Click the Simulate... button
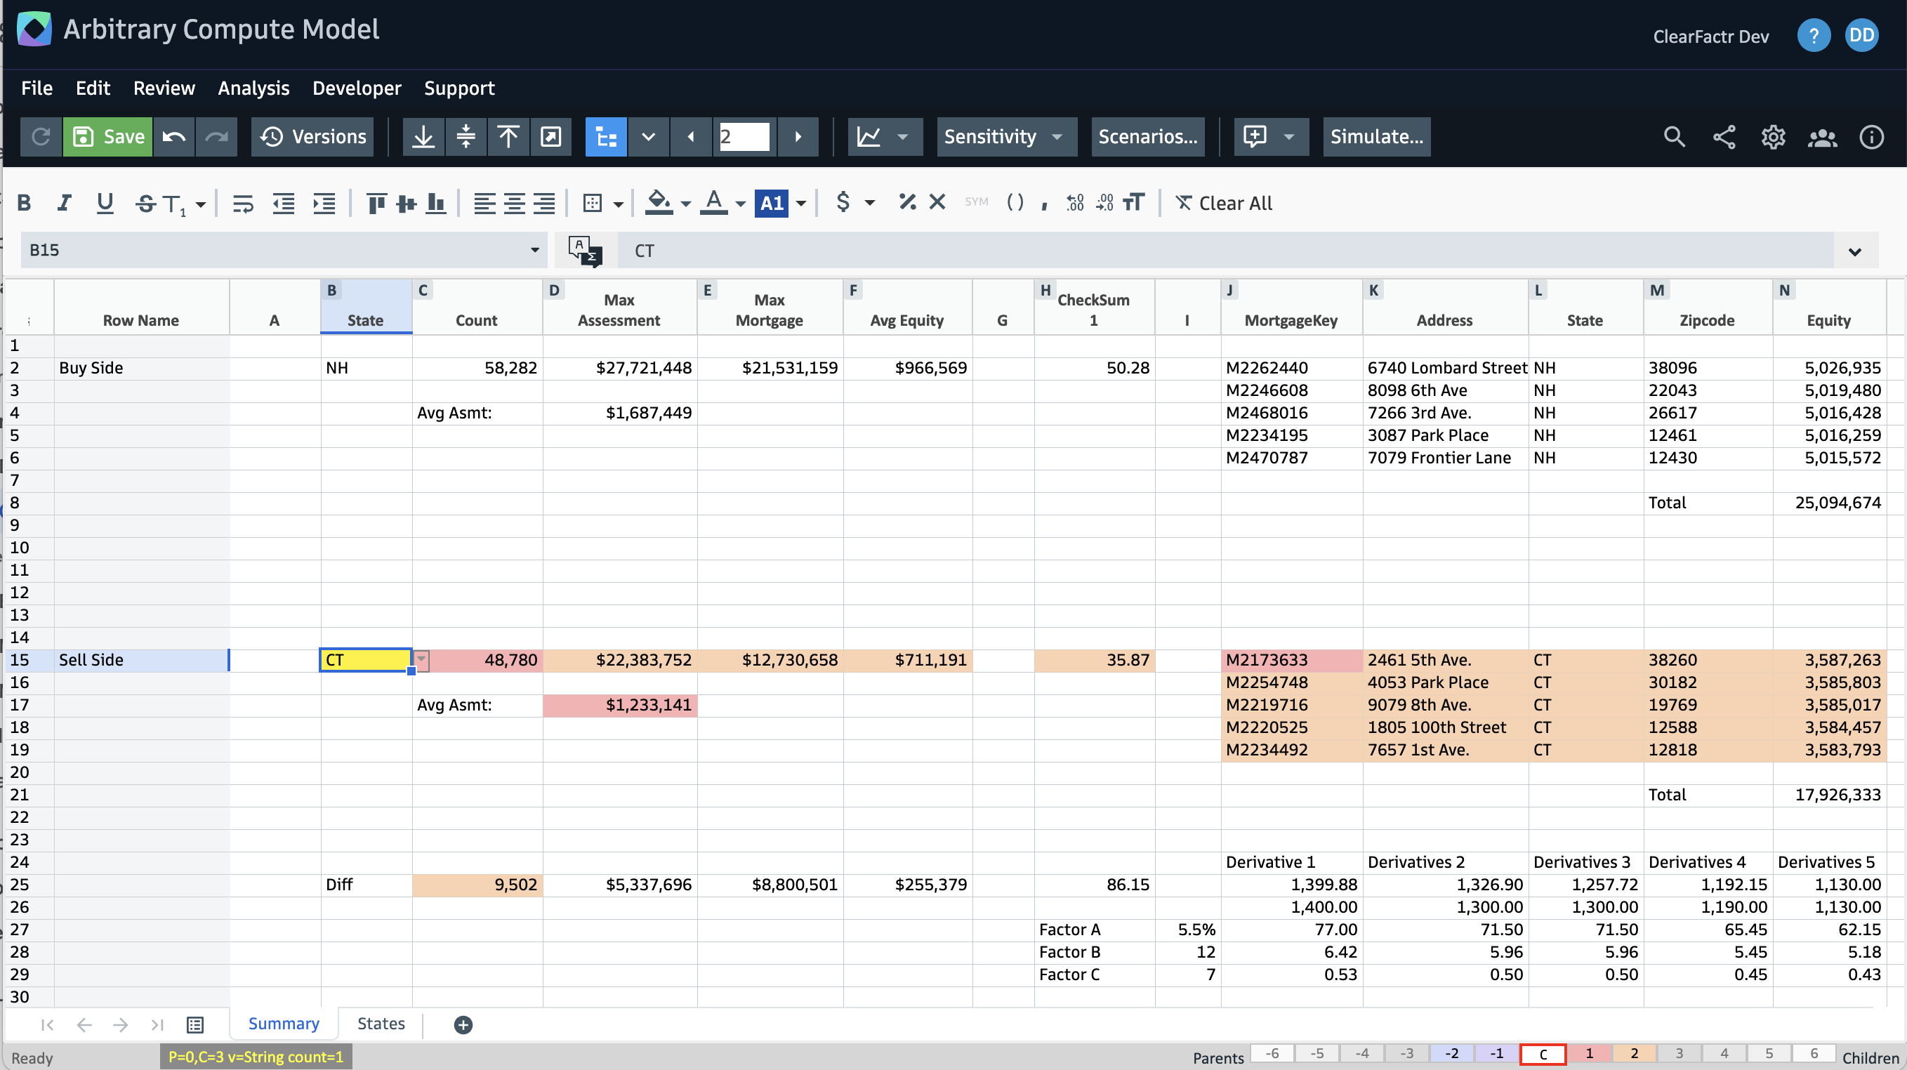The height and width of the screenshot is (1070, 1907). [1376, 137]
